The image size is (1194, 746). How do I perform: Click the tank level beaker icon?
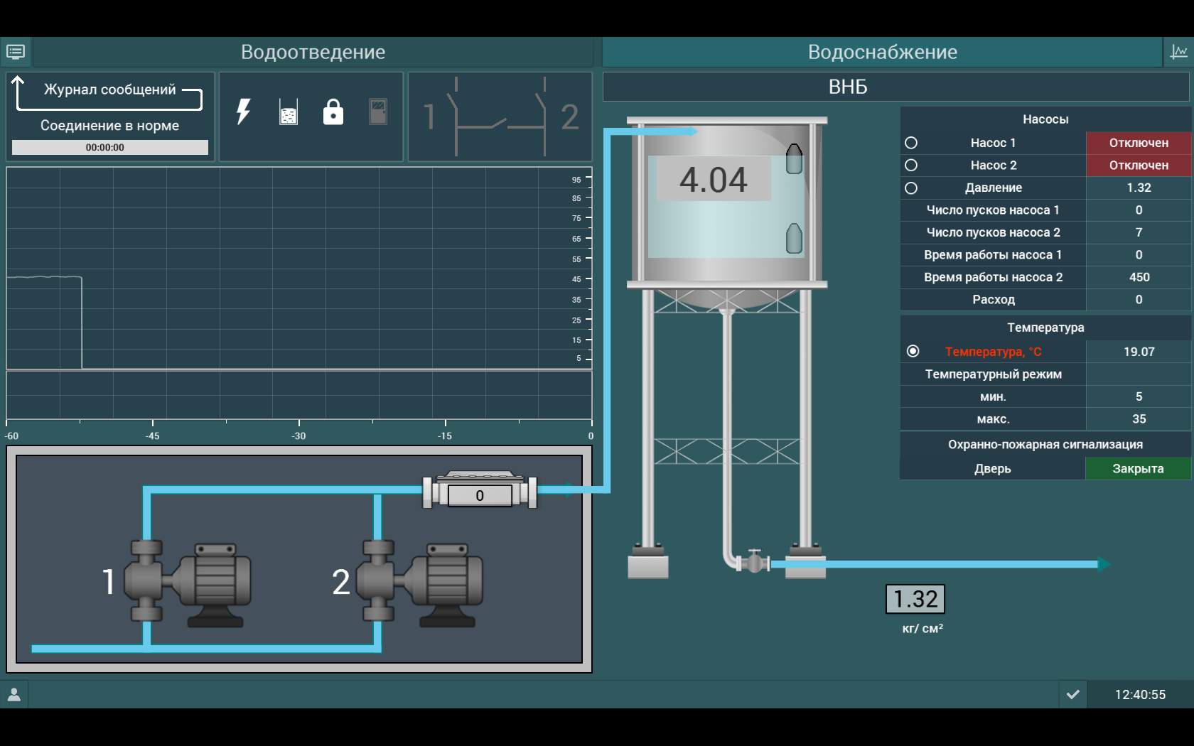click(289, 112)
